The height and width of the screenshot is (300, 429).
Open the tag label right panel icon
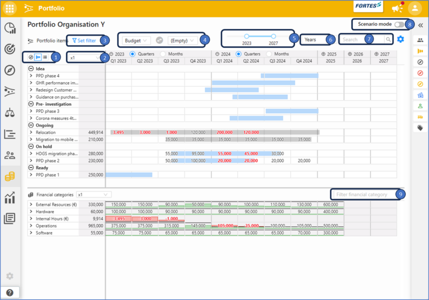point(420,128)
